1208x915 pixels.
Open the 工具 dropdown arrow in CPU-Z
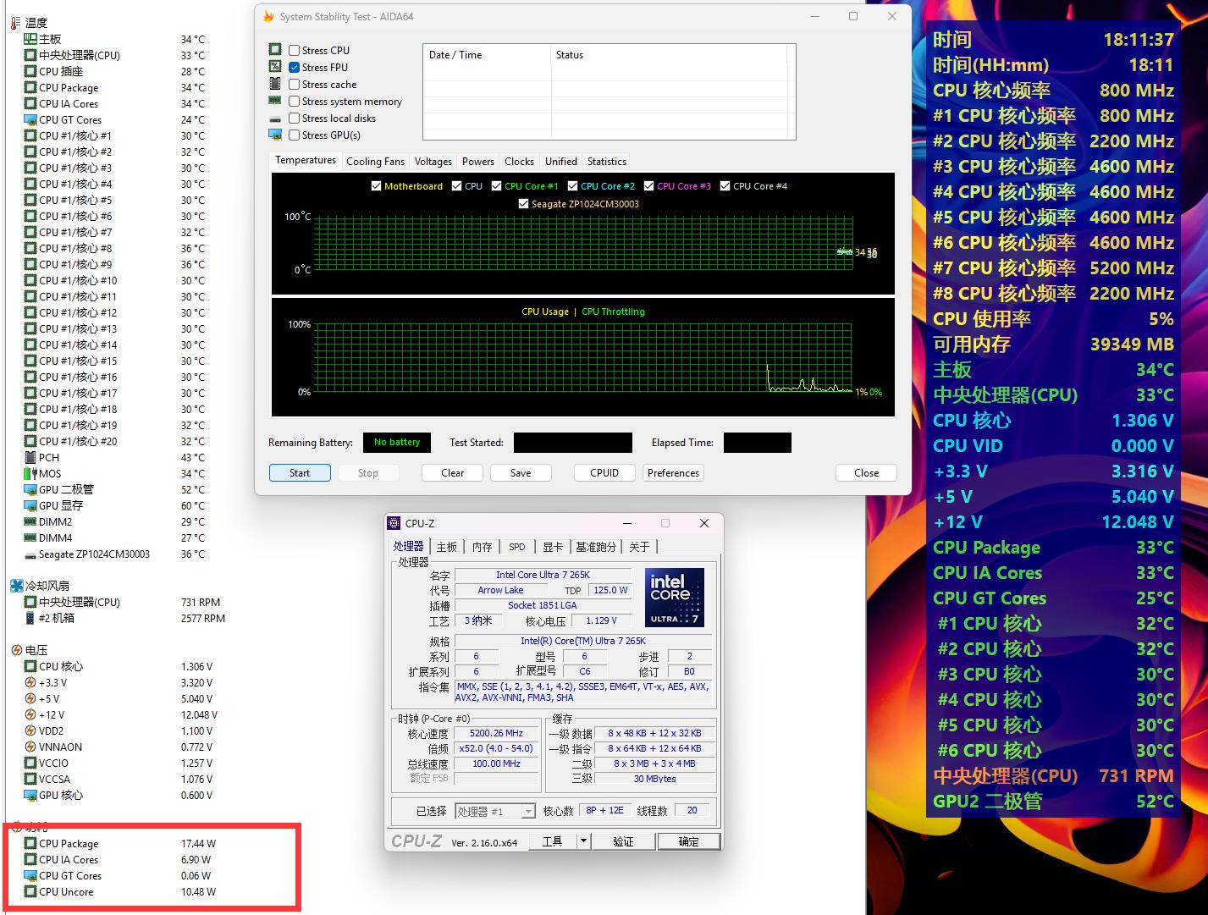point(583,841)
